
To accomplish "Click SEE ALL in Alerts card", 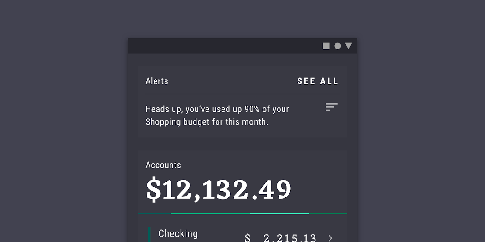I will pos(318,81).
